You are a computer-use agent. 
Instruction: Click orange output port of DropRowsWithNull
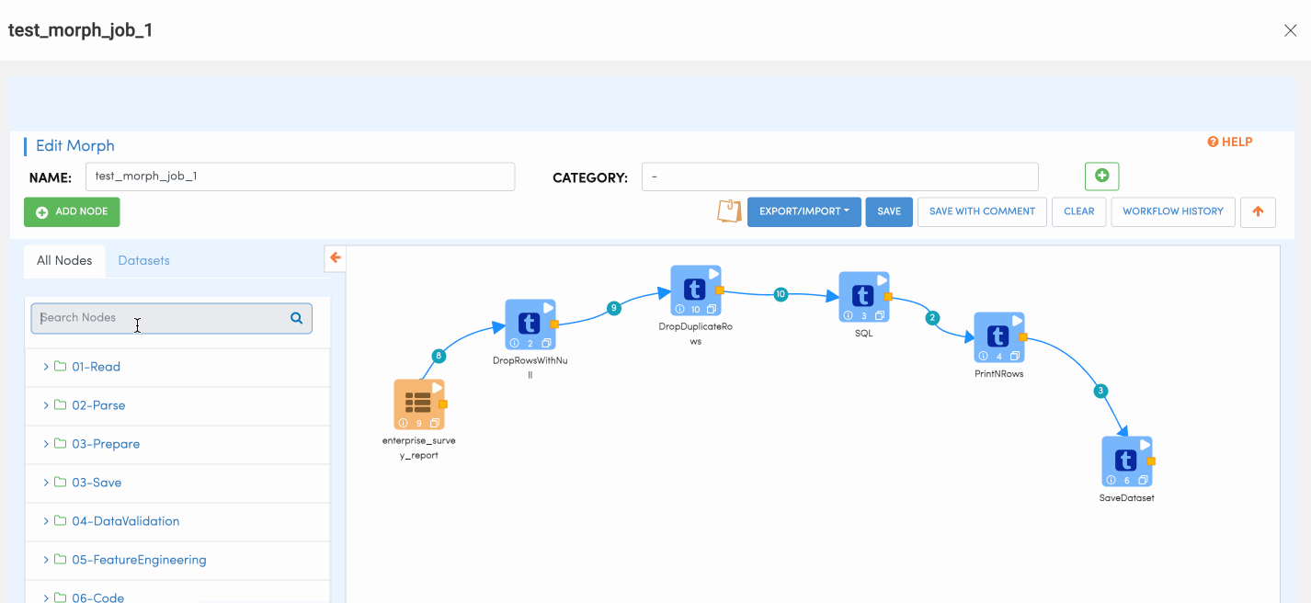pyautogui.click(x=554, y=324)
